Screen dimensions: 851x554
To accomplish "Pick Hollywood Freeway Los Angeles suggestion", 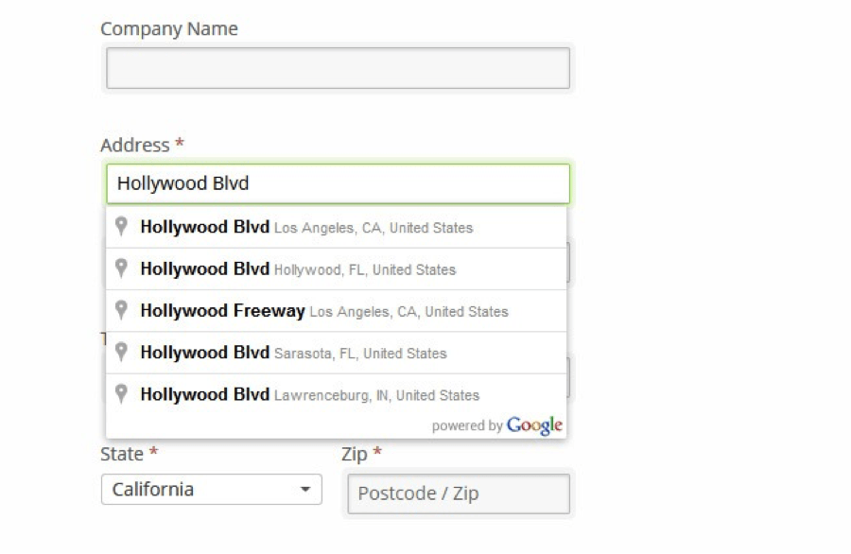I will (x=336, y=311).
